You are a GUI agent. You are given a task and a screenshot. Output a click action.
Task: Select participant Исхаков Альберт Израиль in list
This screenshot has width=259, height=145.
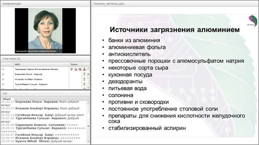point(29,79)
